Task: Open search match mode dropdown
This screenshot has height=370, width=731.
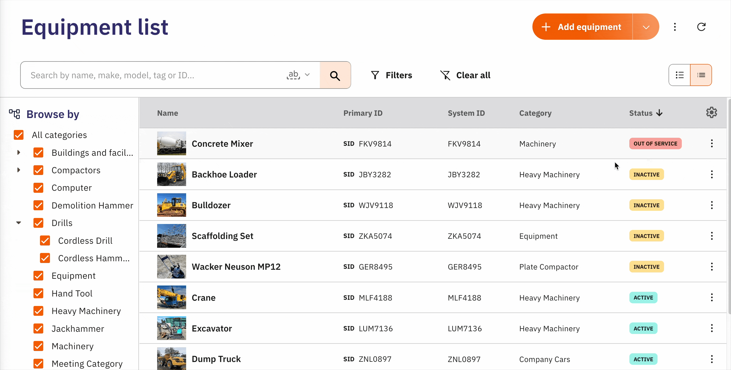Action: point(298,75)
